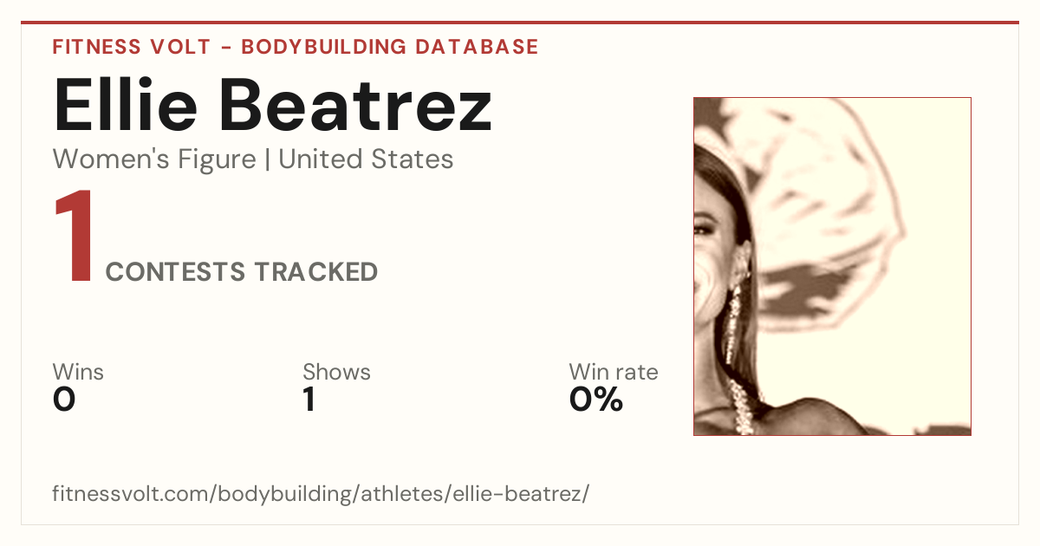Click the Ellie Beatrez athlete name heading

point(273,104)
